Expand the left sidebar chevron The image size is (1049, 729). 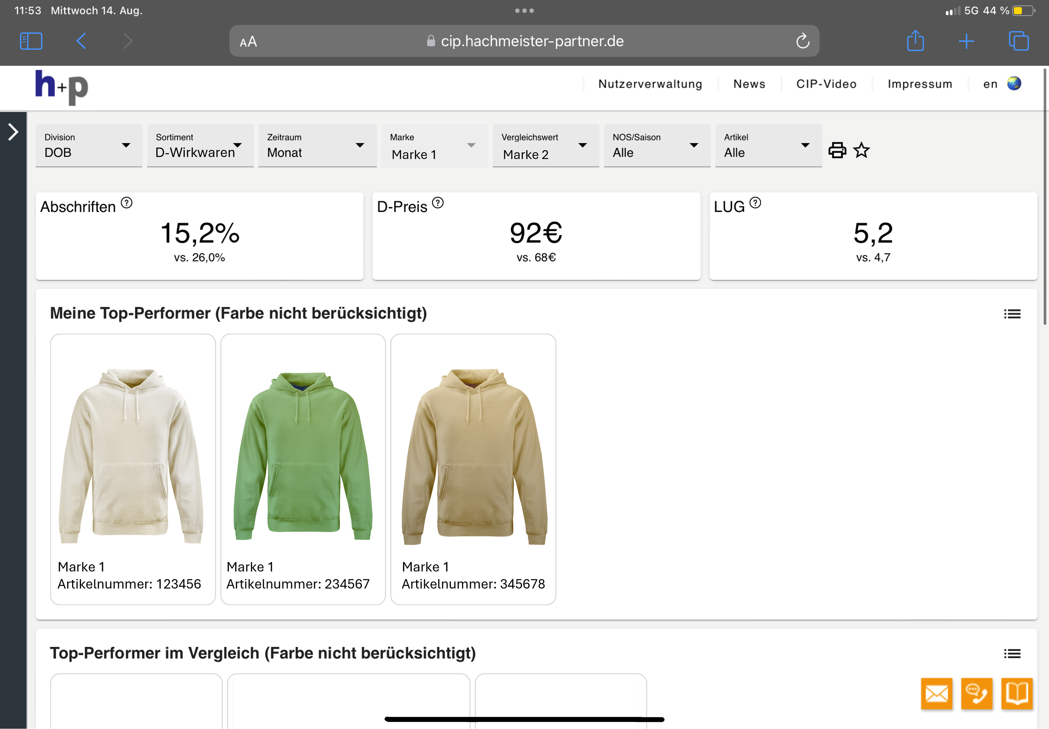[x=13, y=132]
